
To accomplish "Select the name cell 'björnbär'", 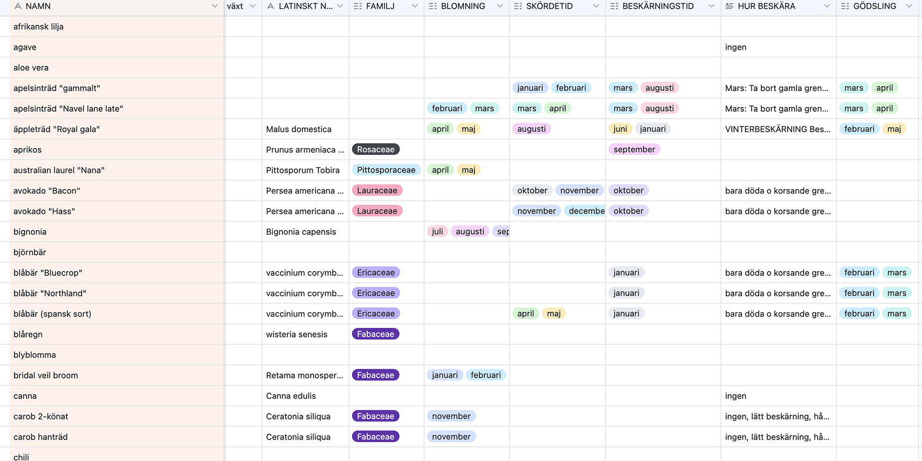I will tap(117, 252).
